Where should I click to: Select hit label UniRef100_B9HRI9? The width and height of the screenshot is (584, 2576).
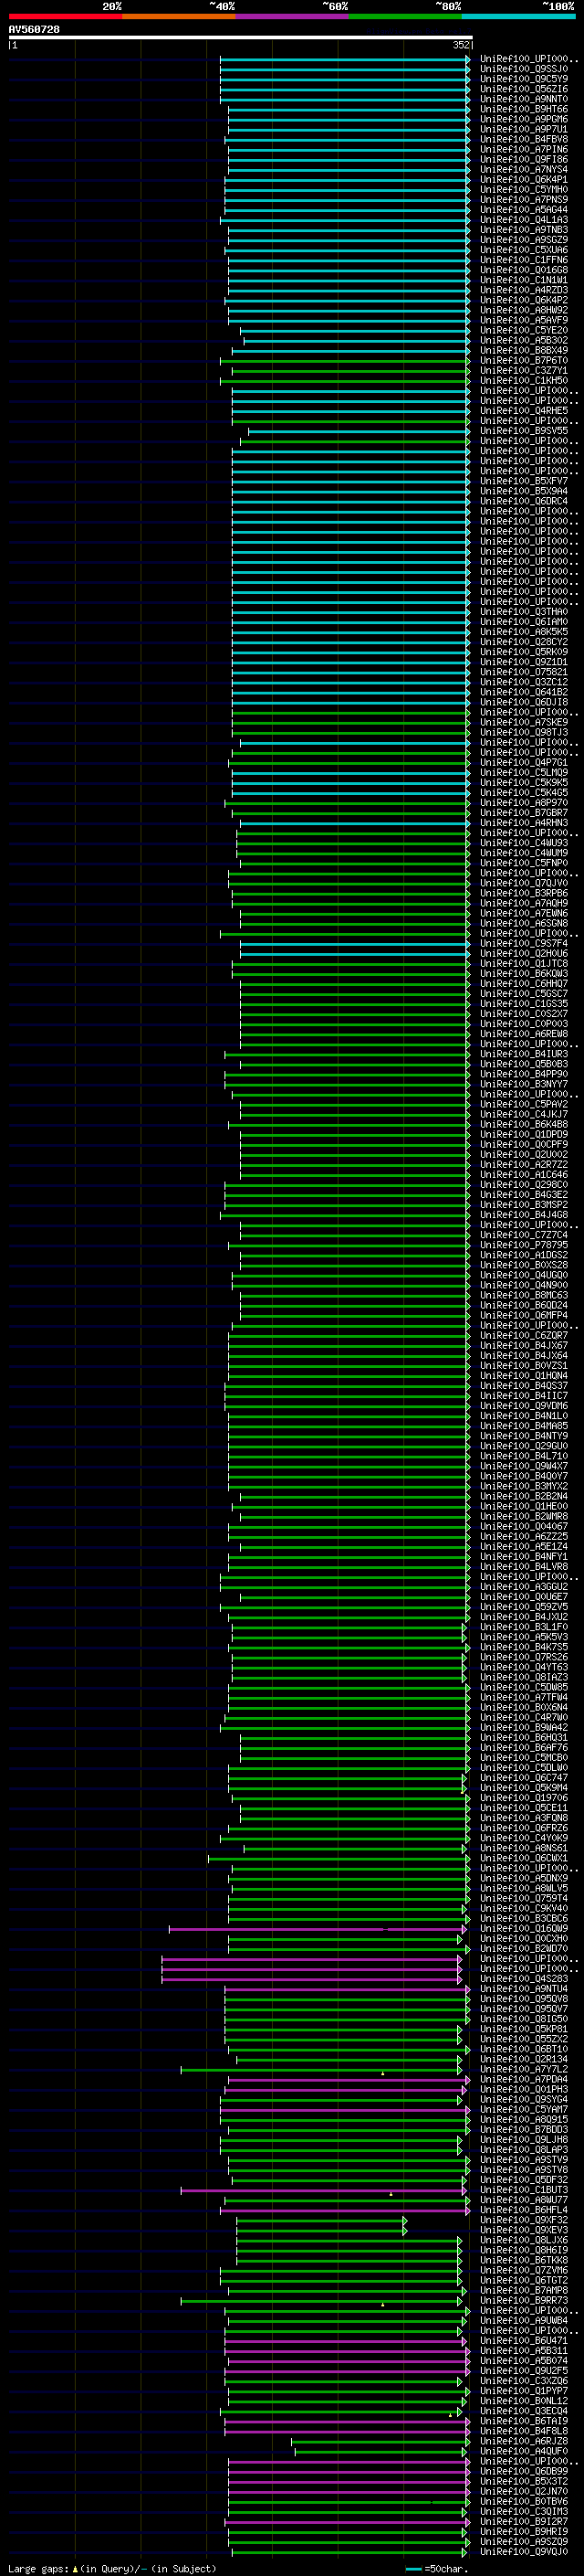pos(524,2531)
